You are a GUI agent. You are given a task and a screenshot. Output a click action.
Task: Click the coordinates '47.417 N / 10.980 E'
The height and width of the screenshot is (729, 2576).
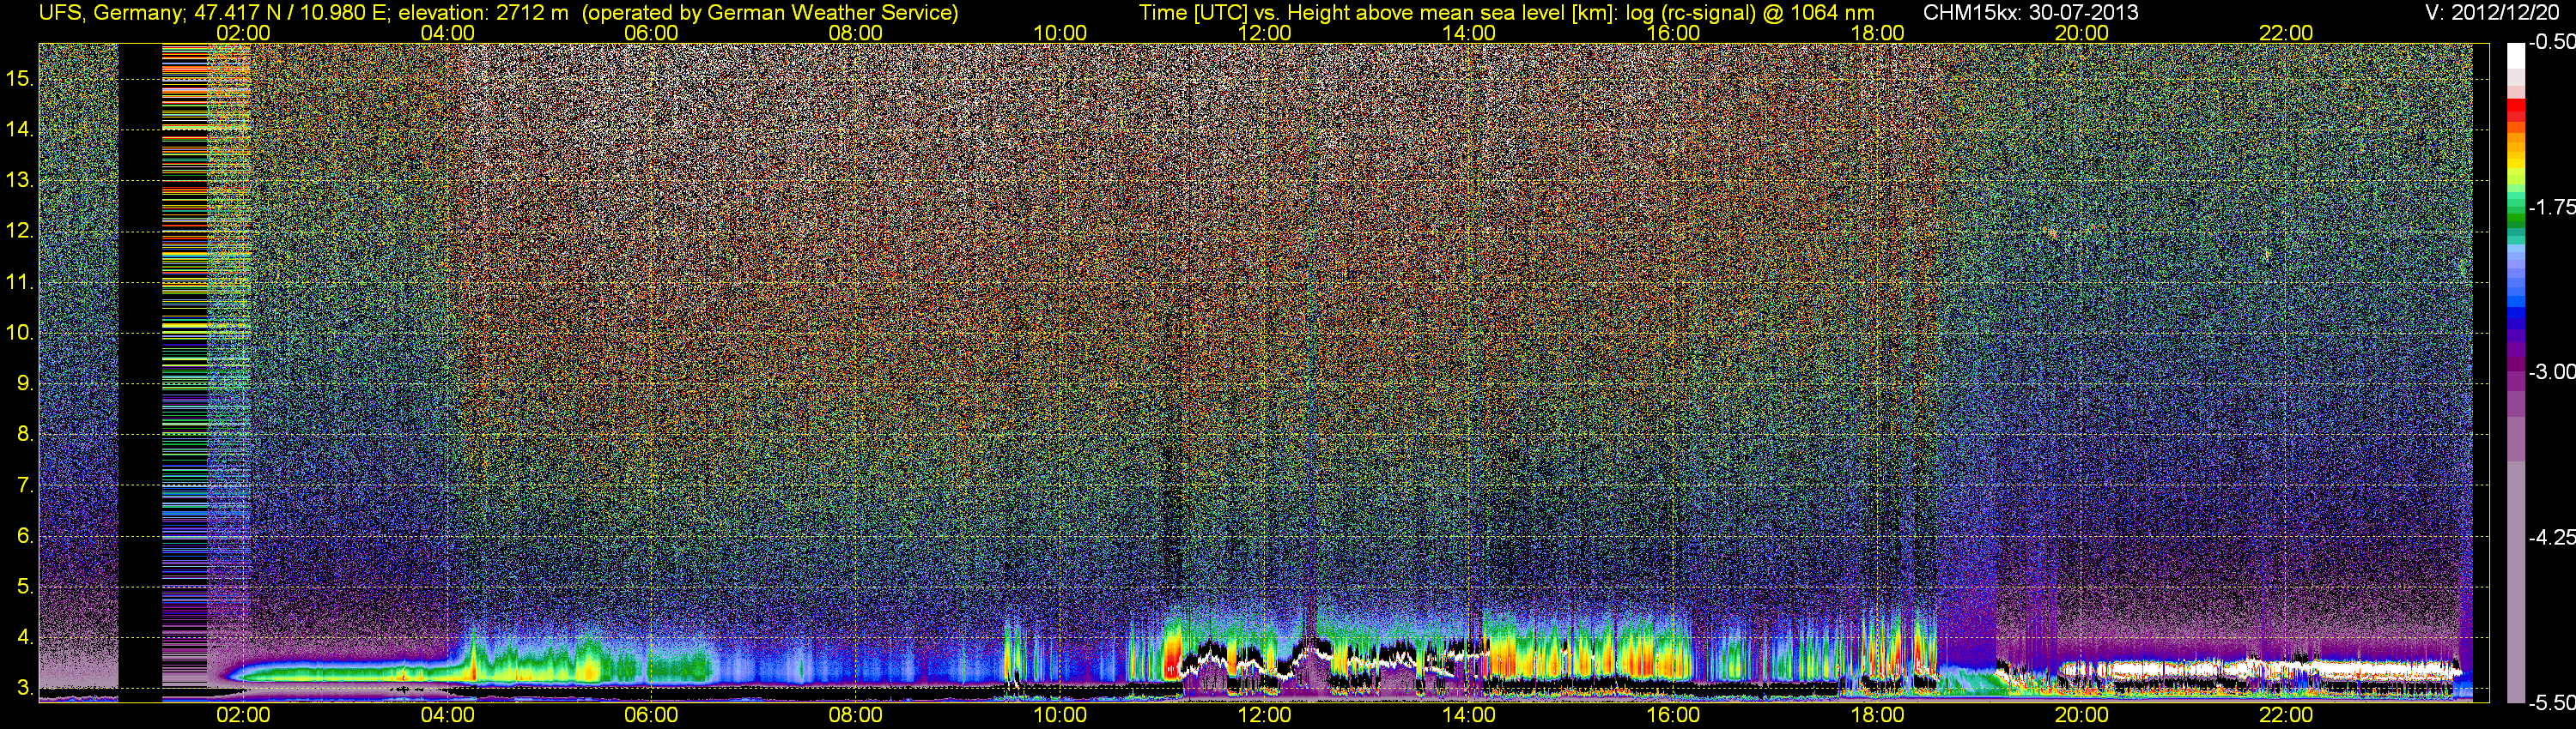[x=289, y=13]
